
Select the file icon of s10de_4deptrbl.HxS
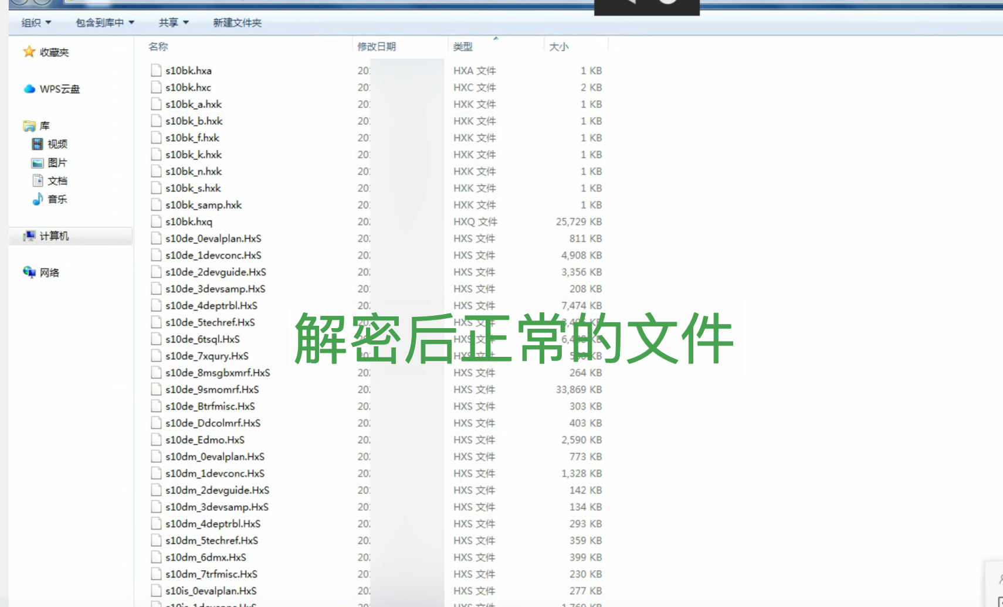click(x=156, y=305)
